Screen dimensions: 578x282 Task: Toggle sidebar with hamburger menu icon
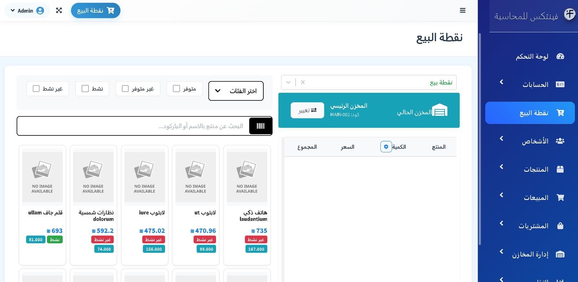463,10
